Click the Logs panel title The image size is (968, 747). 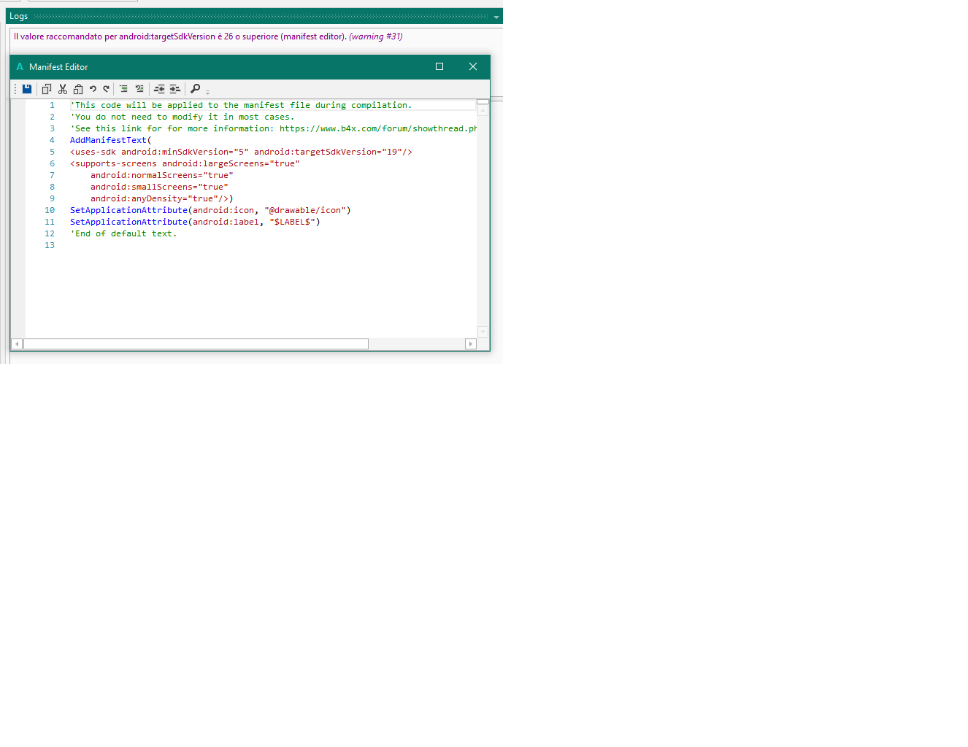tap(19, 16)
